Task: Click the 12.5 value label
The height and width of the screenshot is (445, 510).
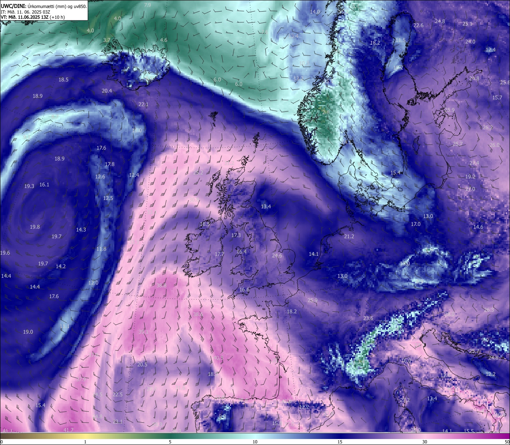Action: click(108, 198)
